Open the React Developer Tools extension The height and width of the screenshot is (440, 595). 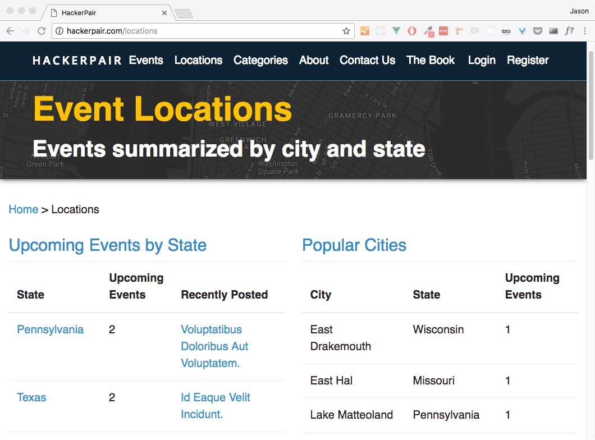380,31
